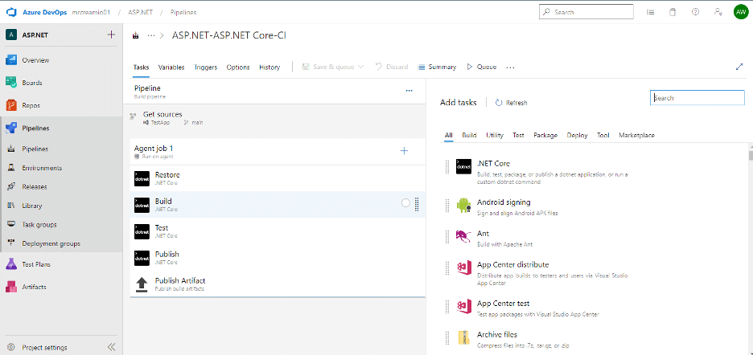Screen dimensions: 753x355
Task: Select the Restore .NET Core task
Action: [278, 178]
